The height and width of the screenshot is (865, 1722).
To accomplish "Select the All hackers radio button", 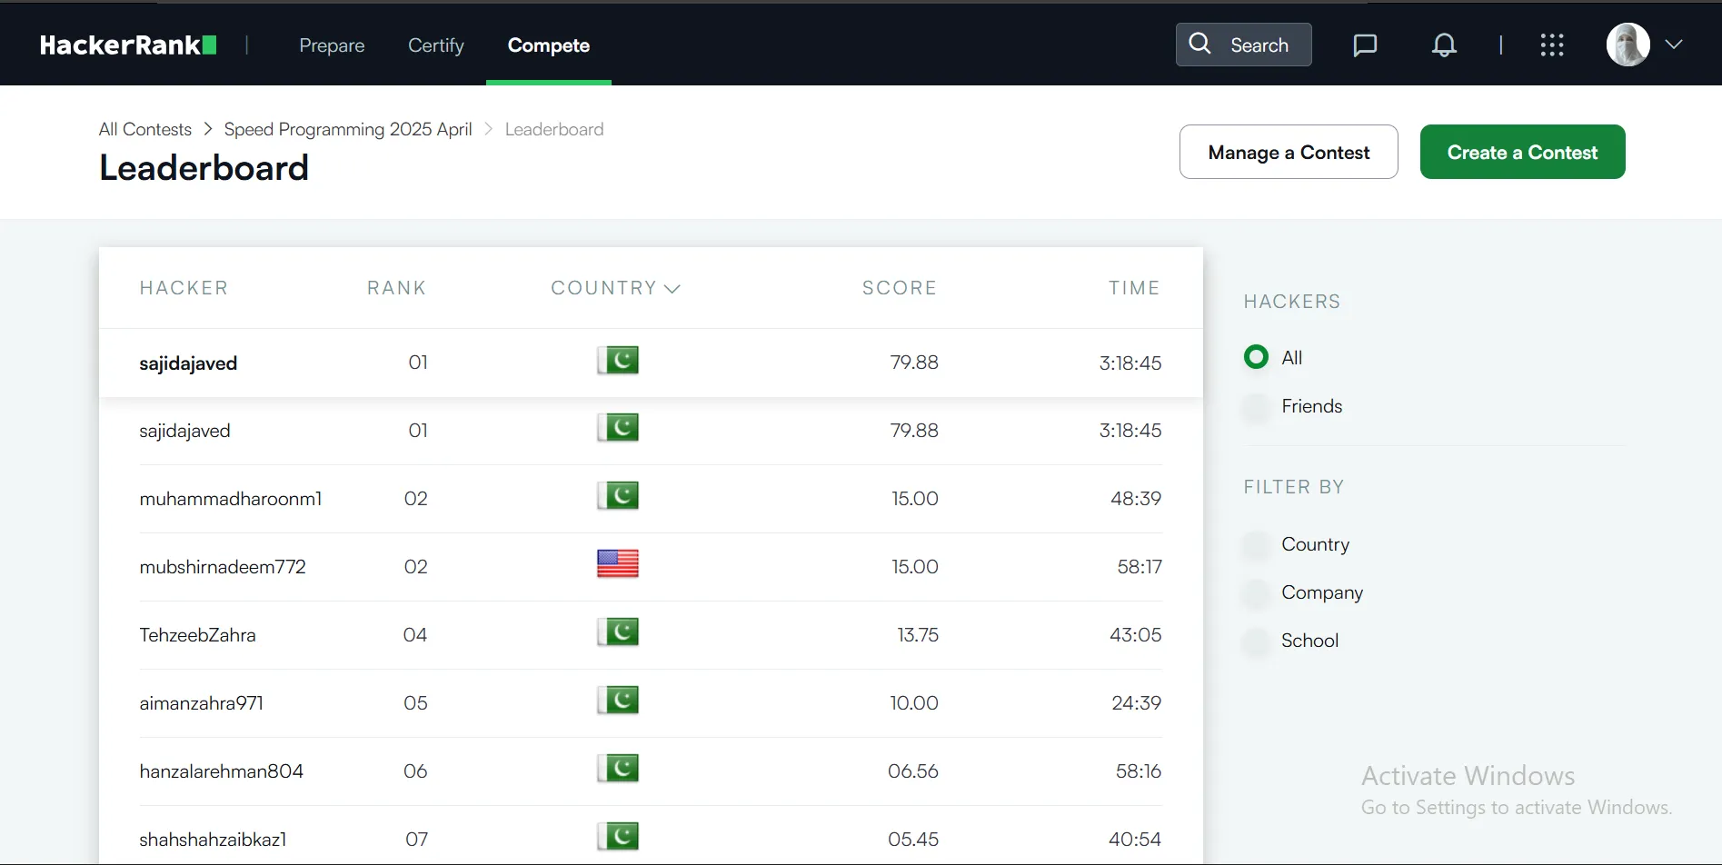I will point(1256,357).
